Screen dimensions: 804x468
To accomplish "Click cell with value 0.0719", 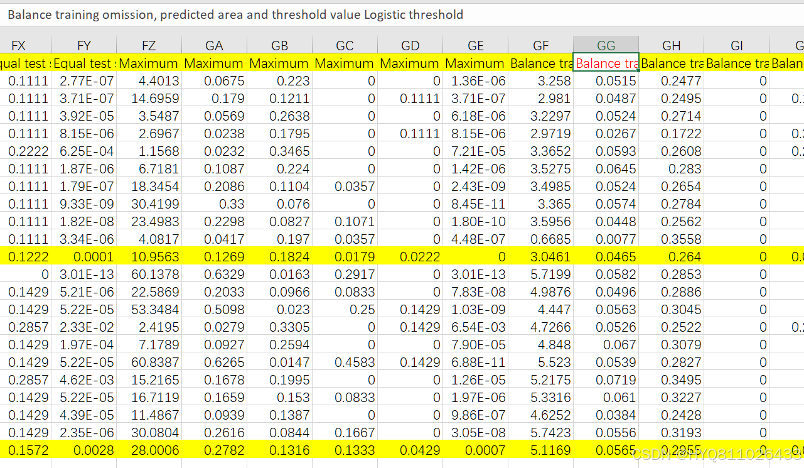I will tap(606, 380).
